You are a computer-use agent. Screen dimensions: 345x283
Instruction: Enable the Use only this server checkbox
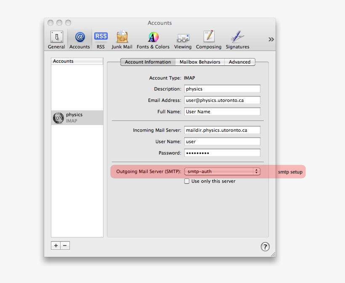coord(186,181)
